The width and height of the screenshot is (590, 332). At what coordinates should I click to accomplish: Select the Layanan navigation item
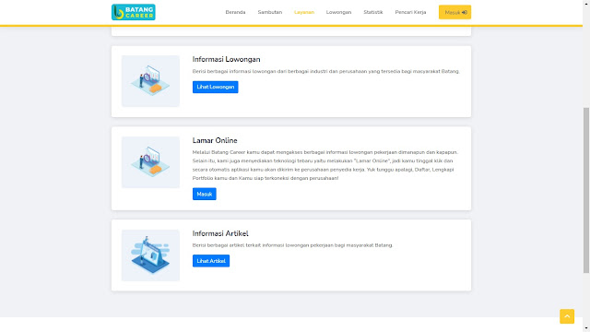(x=304, y=12)
